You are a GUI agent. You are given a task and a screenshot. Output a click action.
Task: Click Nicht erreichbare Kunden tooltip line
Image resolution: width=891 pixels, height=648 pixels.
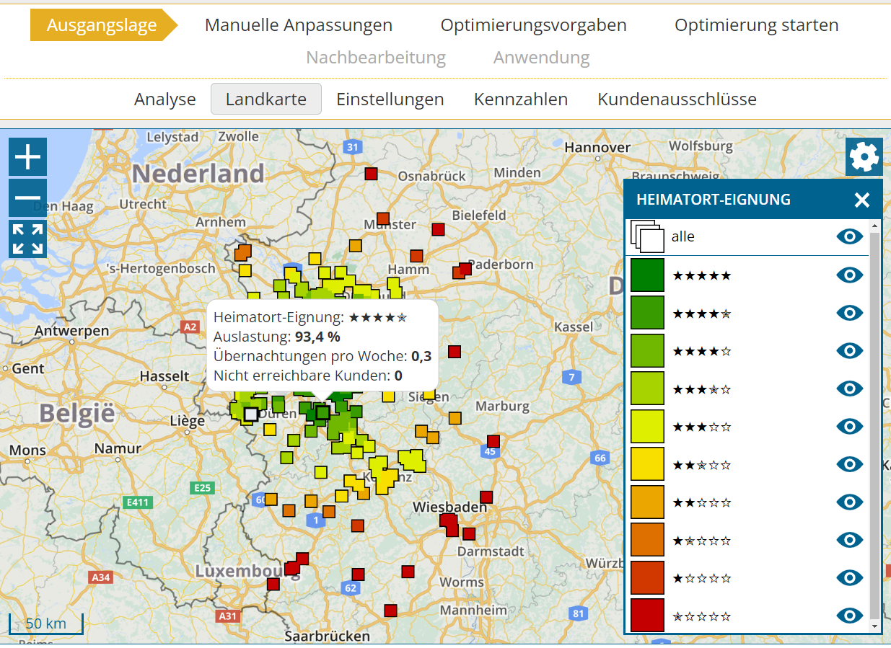(x=308, y=376)
